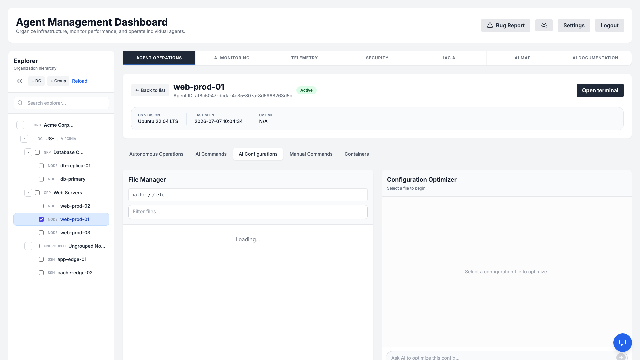640x360 pixels.
Task: Collapse the Explorer panel with double-chevron icon
Action: pyautogui.click(x=20, y=81)
